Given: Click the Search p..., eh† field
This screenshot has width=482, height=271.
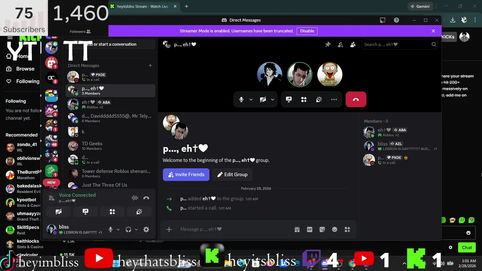Looking at the screenshot, I should 400,44.
